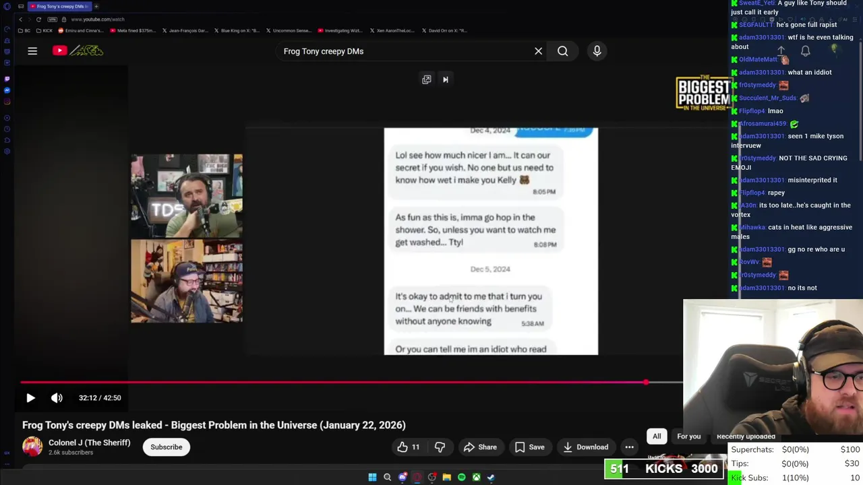This screenshot has width=863, height=485.
Task: Open Instagram in browser sidebar
Action: [7, 102]
